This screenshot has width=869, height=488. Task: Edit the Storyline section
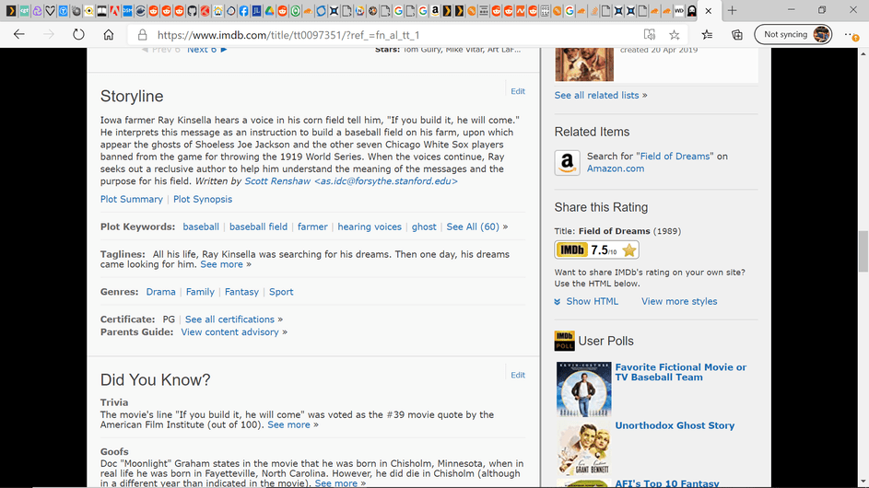(x=518, y=91)
